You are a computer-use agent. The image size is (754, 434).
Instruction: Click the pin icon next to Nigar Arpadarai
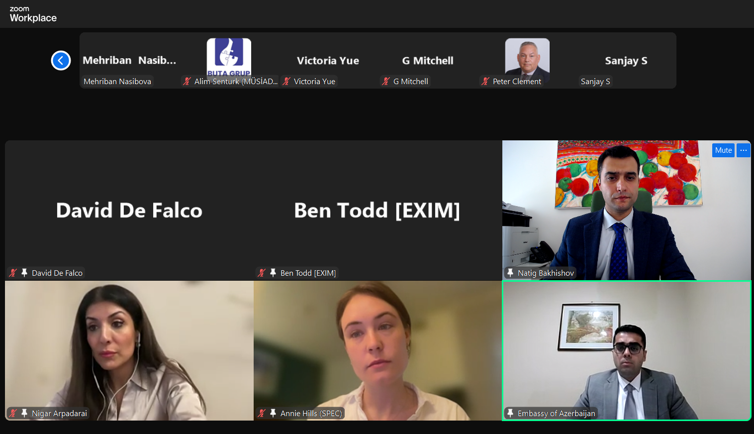[24, 413]
